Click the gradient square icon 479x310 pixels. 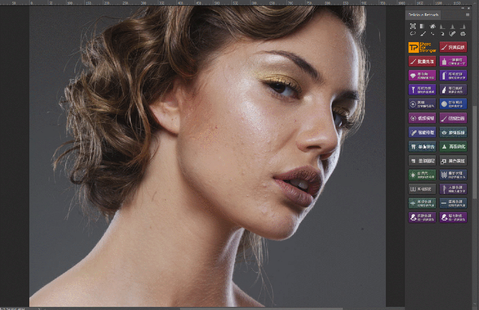point(423,26)
